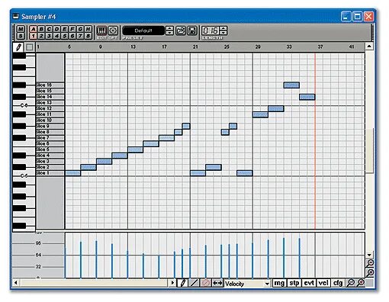
Task: Click the vertical scrollbar thumb
Action: point(369,151)
